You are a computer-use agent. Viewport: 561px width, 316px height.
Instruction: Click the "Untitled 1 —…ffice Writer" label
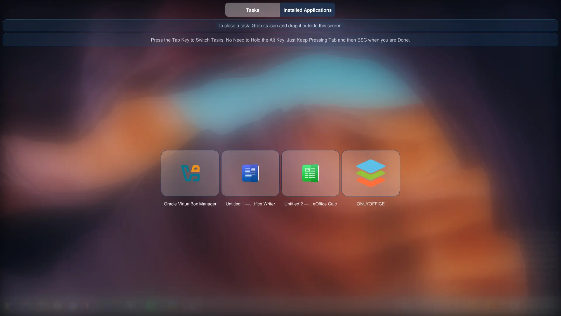click(x=250, y=204)
